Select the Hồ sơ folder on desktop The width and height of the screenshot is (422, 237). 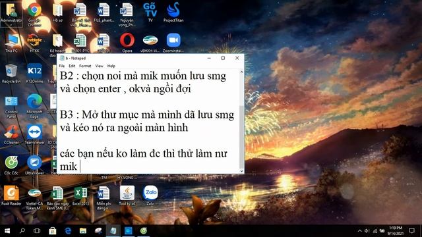(x=57, y=13)
